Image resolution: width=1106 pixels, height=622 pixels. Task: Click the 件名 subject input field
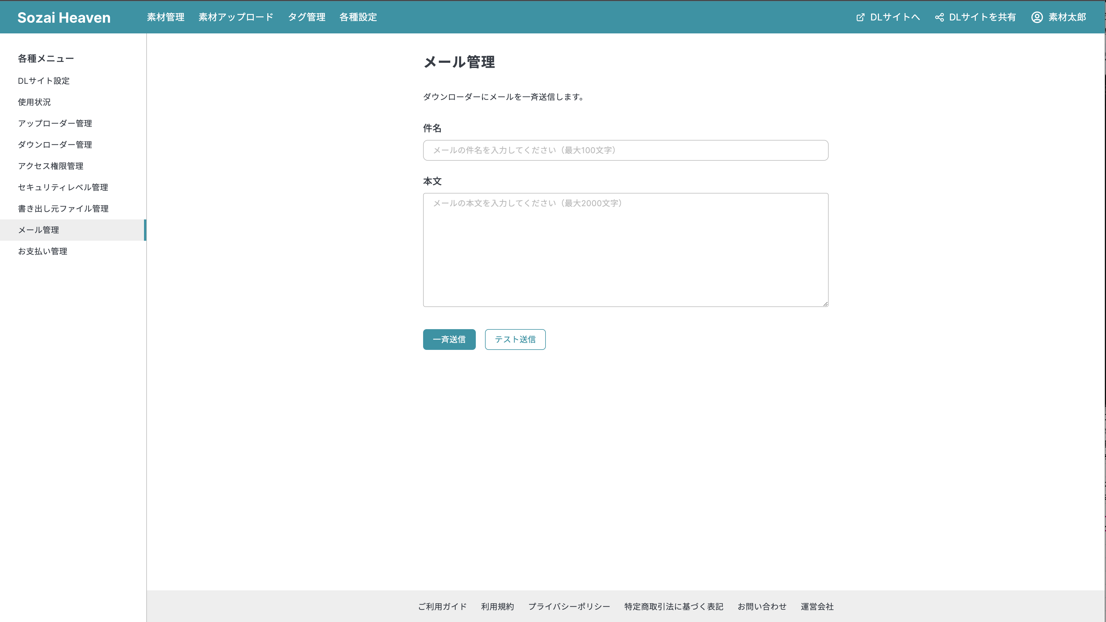[625, 150]
